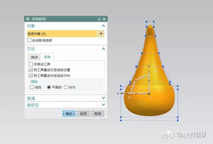Click the reset dialog arrow icon
Screen dimensions: 213x144
99,19
